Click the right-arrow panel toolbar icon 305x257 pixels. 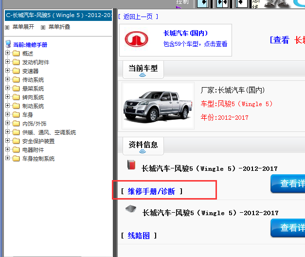[203, 3]
